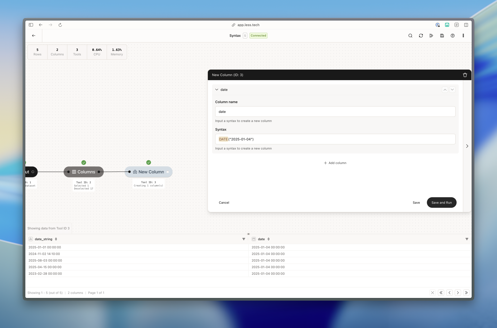Click the CPU usage tile

coord(97,52)
